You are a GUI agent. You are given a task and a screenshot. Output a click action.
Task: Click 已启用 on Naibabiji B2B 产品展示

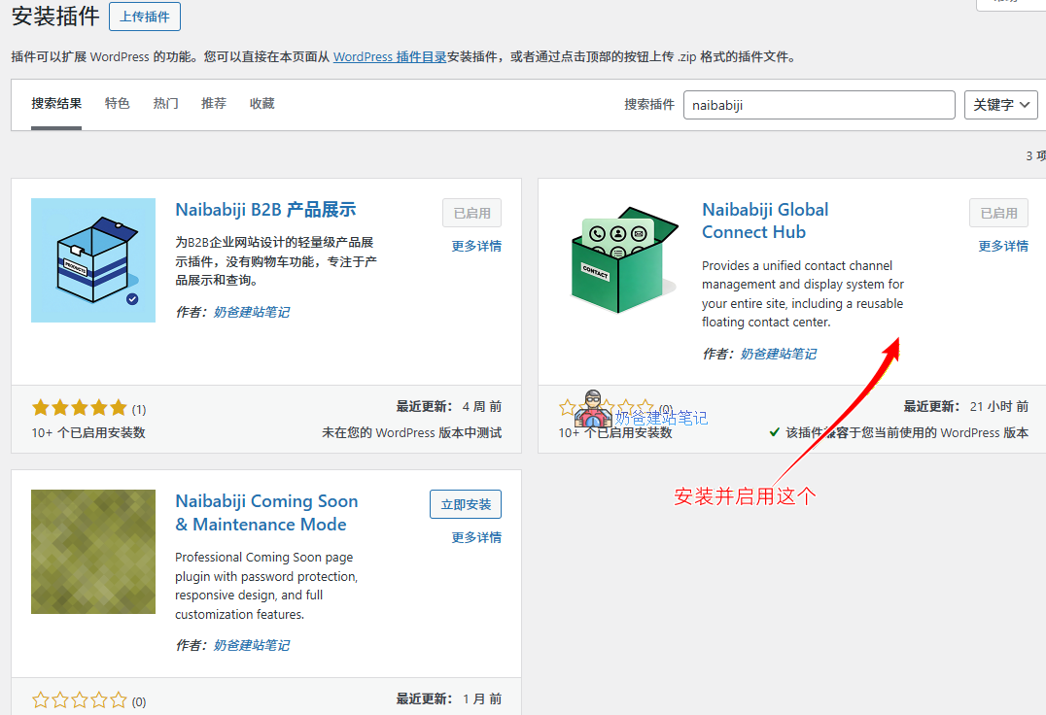[471, 213]
